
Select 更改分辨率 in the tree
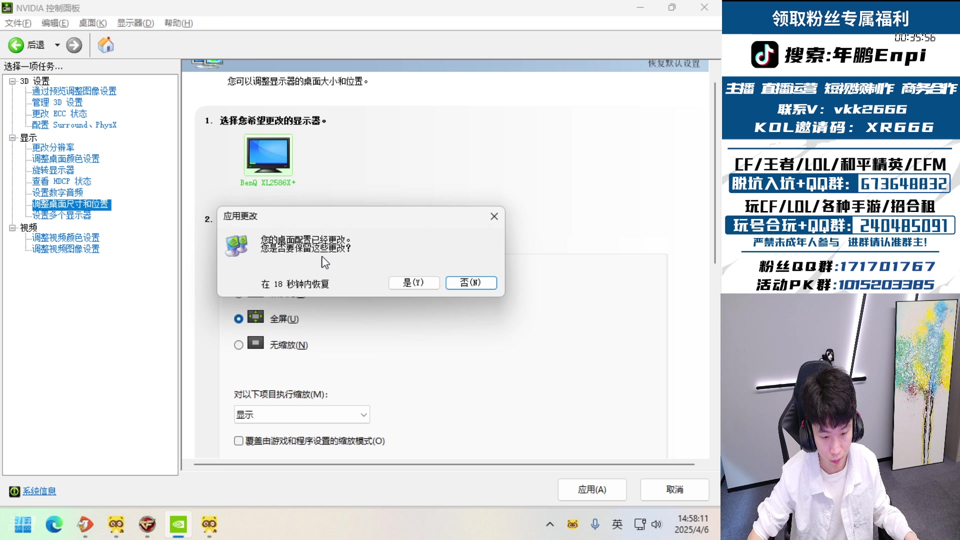(53, 147)
